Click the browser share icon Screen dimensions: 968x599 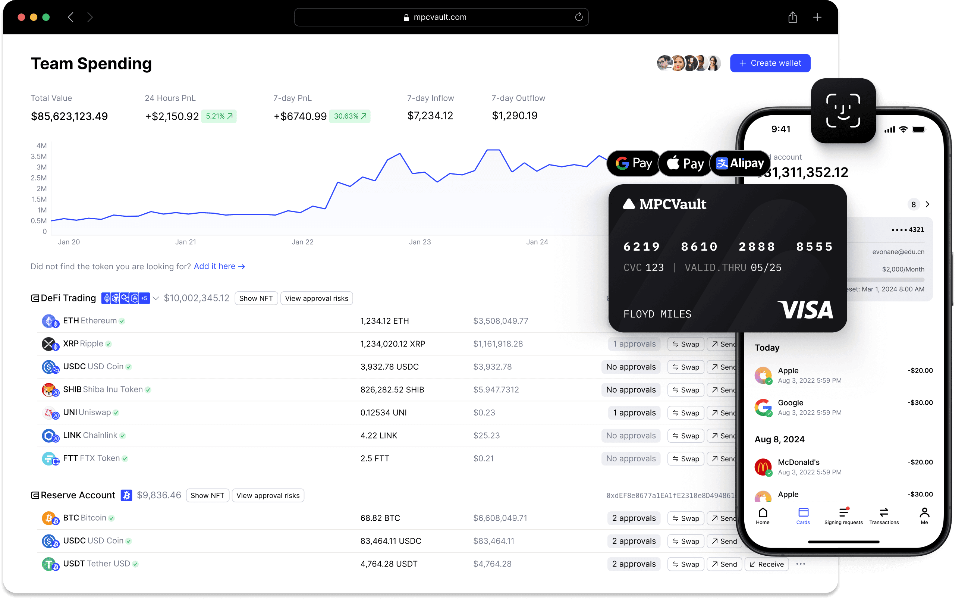792,18
